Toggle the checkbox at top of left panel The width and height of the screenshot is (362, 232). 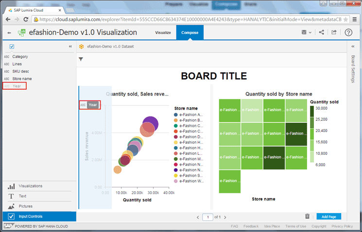12,47
